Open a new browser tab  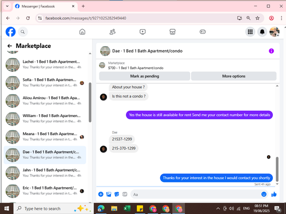coord(83,6)
